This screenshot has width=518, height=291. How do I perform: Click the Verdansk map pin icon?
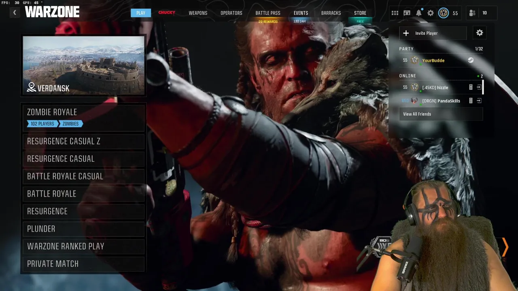pyautogui.click(x=31, y=87)
